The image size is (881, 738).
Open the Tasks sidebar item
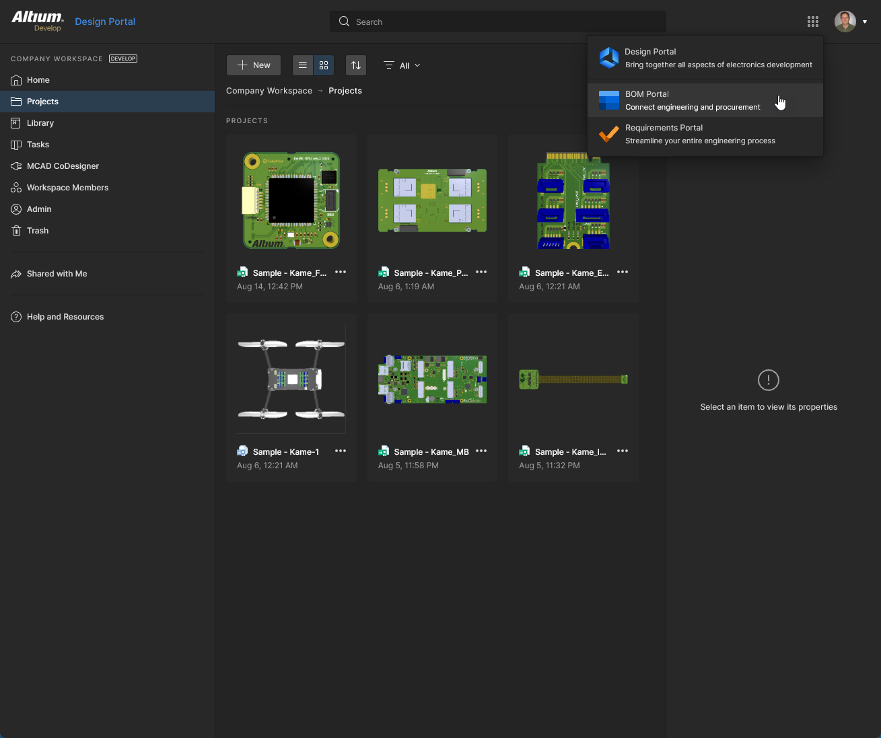click(38, 145)
